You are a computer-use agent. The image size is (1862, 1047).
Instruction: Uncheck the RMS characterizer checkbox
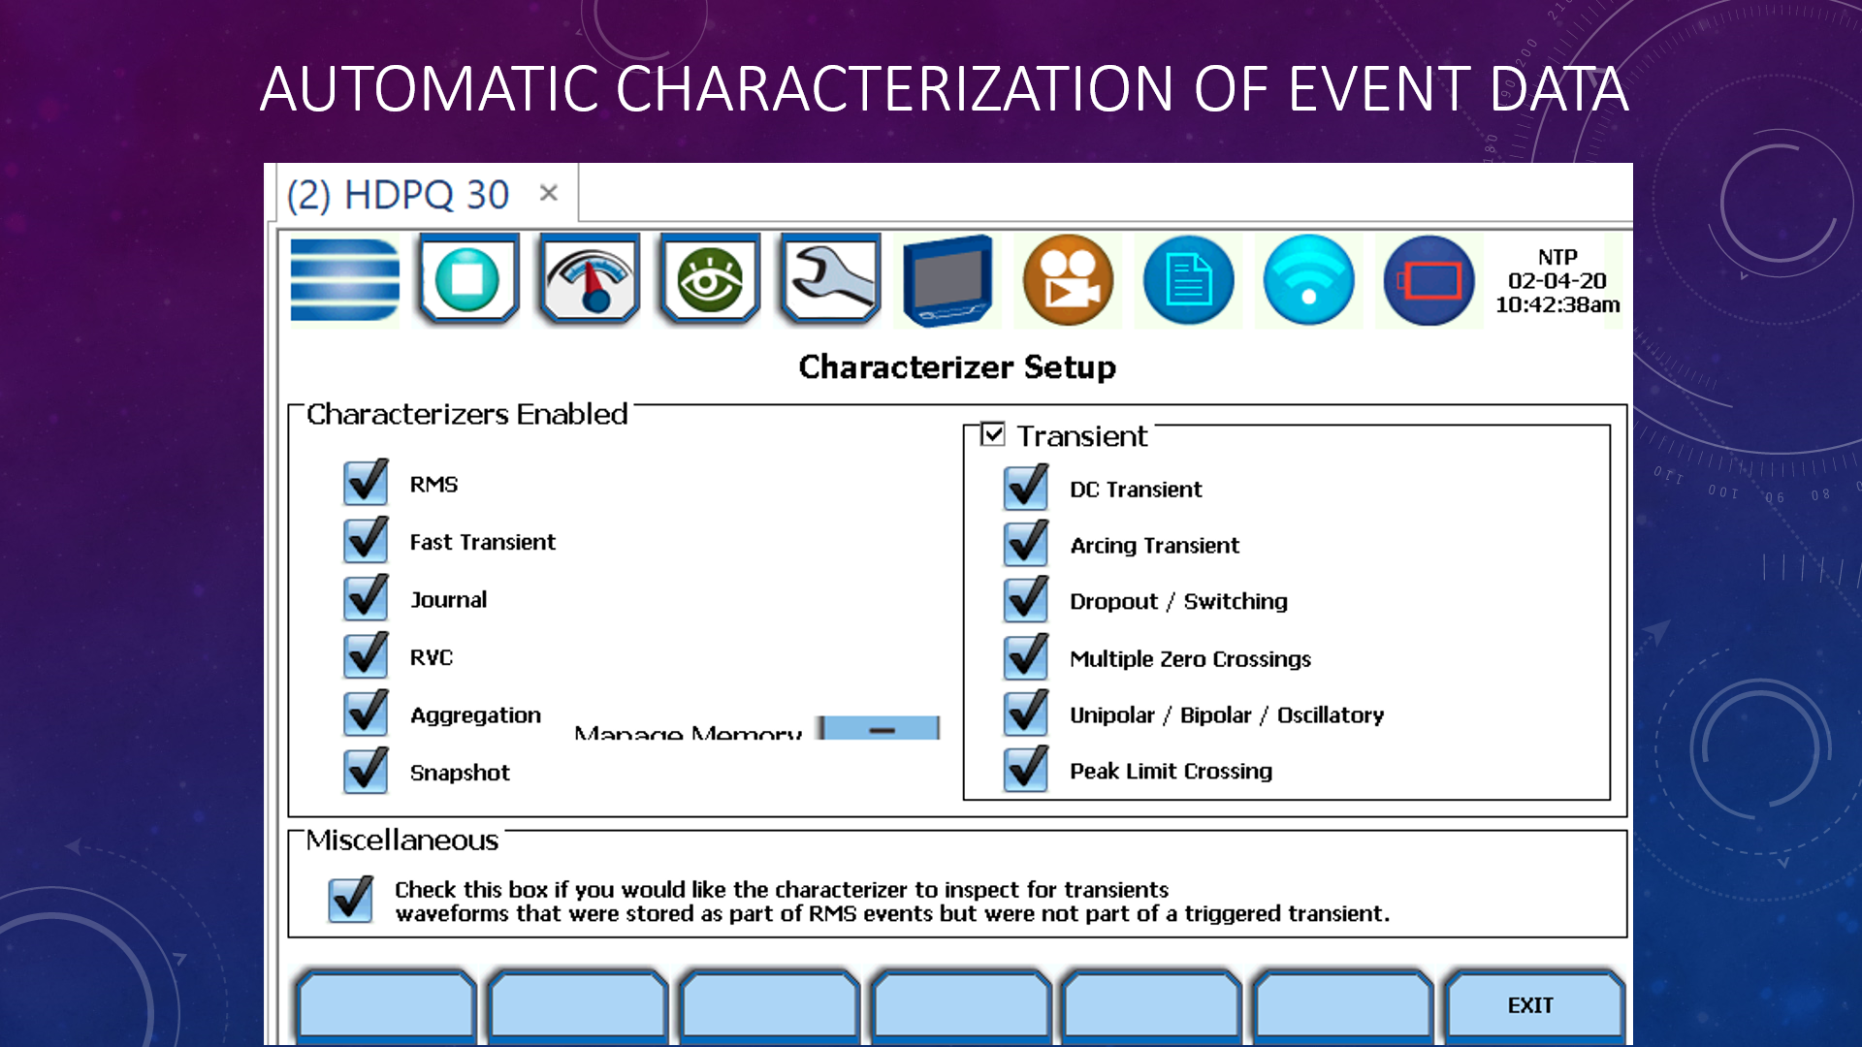tap(367, 483)
